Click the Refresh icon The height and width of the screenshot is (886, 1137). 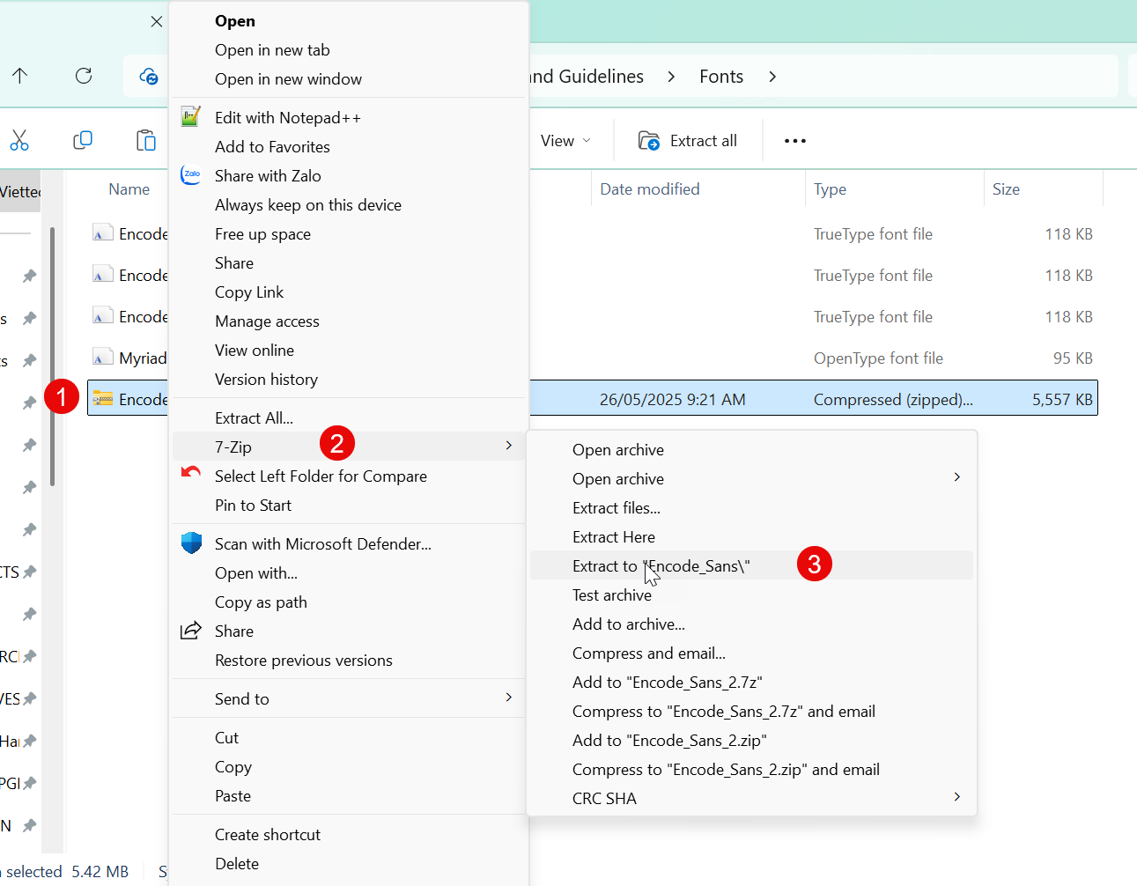tap(84, 76)
